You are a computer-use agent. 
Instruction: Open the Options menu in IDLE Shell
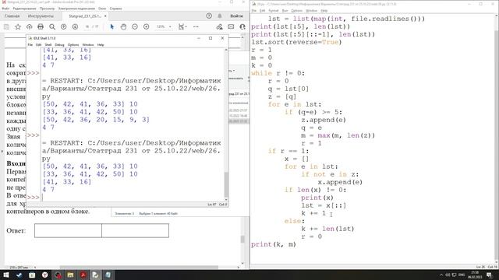[73, 45]
